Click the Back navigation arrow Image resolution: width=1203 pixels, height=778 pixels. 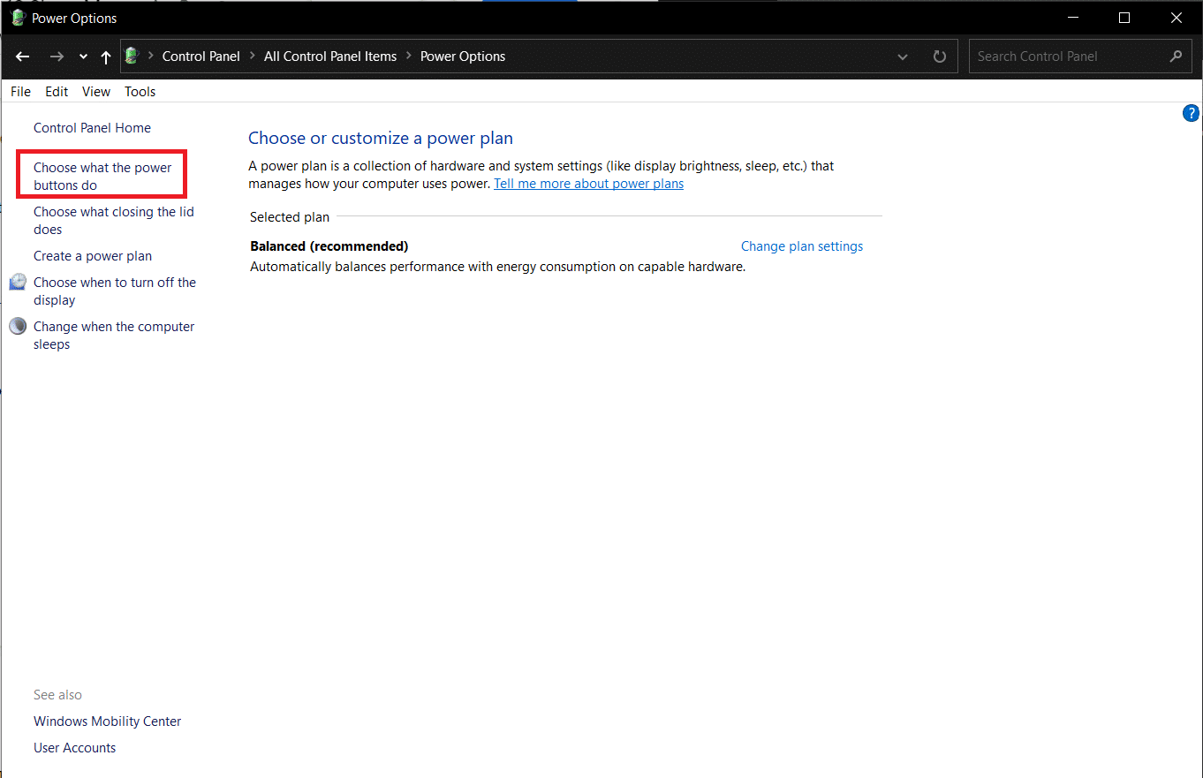[23, 57]
